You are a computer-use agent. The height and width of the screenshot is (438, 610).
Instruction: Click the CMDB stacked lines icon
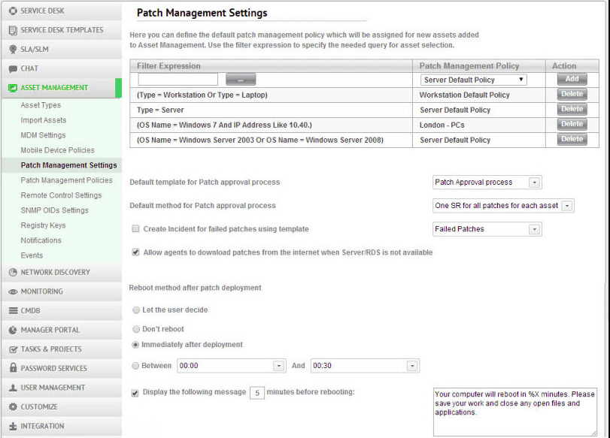click(13, 311)
